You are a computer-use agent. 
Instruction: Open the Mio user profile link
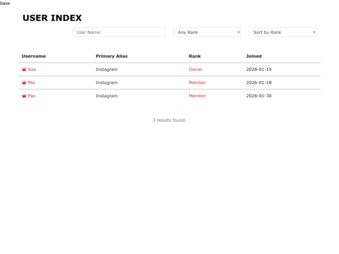click(x=31, y=83)
